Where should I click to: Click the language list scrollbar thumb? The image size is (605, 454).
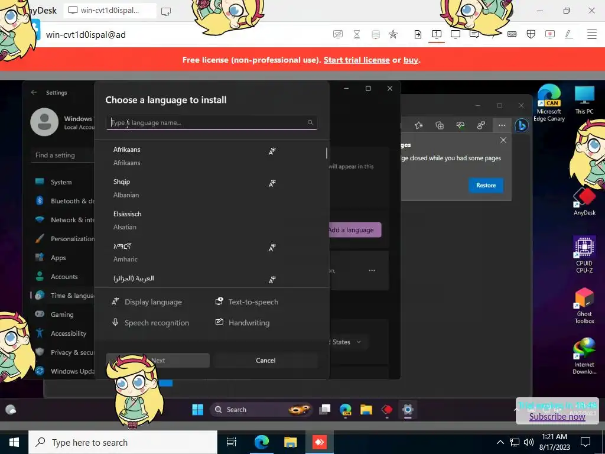pyautogui.click(x=326, y=153)
